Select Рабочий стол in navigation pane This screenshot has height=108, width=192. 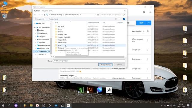click(x=44, y=49)
